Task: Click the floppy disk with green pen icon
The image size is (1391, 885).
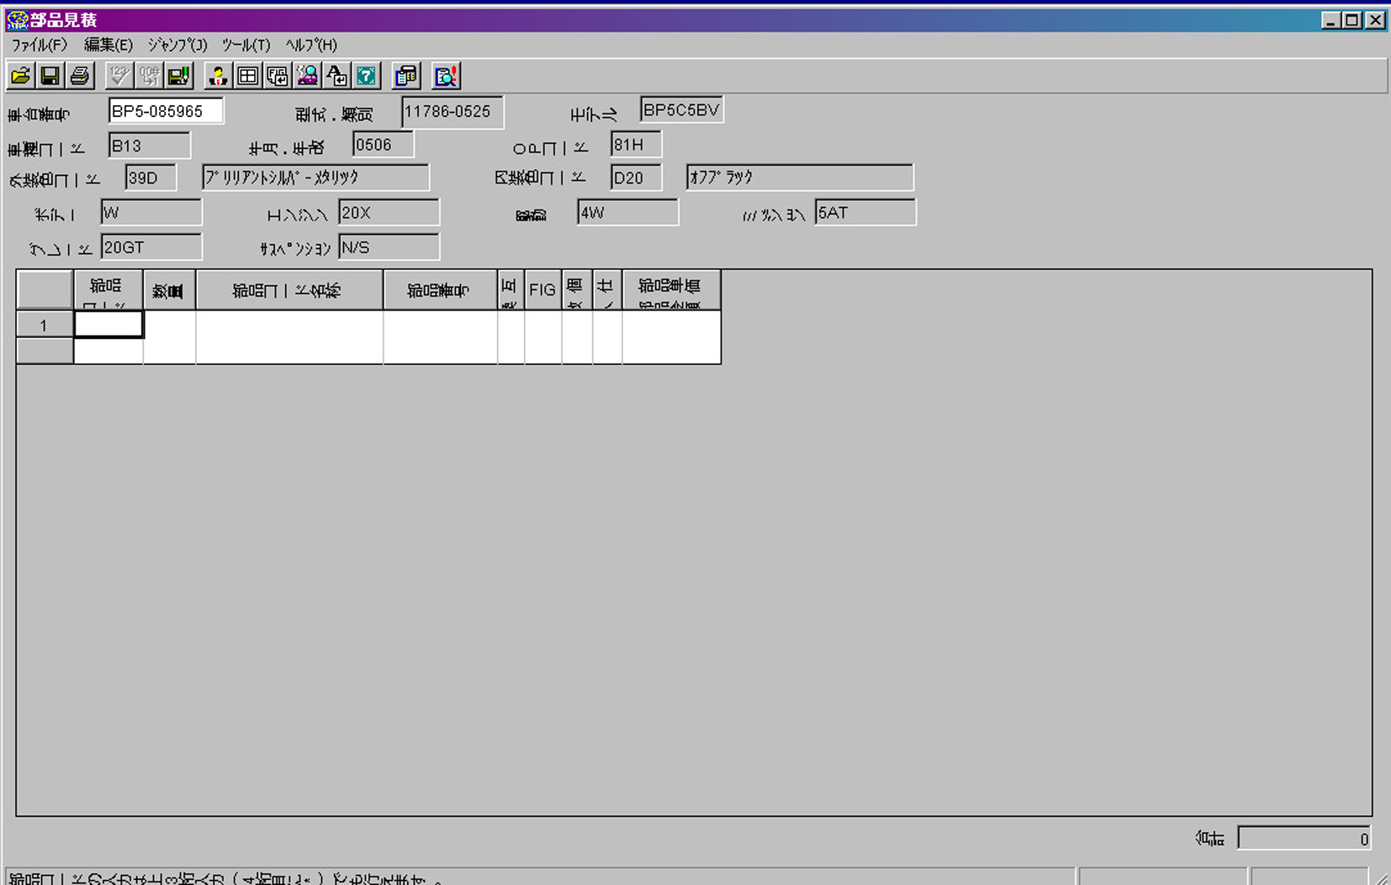Action: point(178,77)
